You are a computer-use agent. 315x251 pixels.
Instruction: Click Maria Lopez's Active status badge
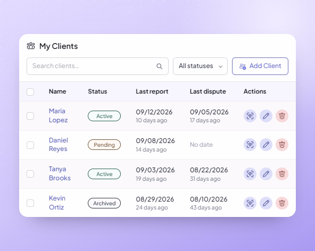tap(104, 116)
